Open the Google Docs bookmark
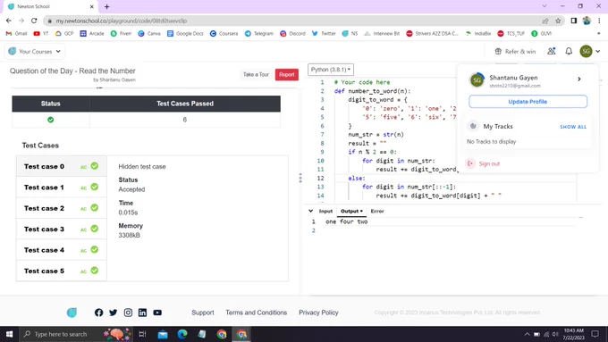Viewport: 608px width, 342px height. [185, 34]
